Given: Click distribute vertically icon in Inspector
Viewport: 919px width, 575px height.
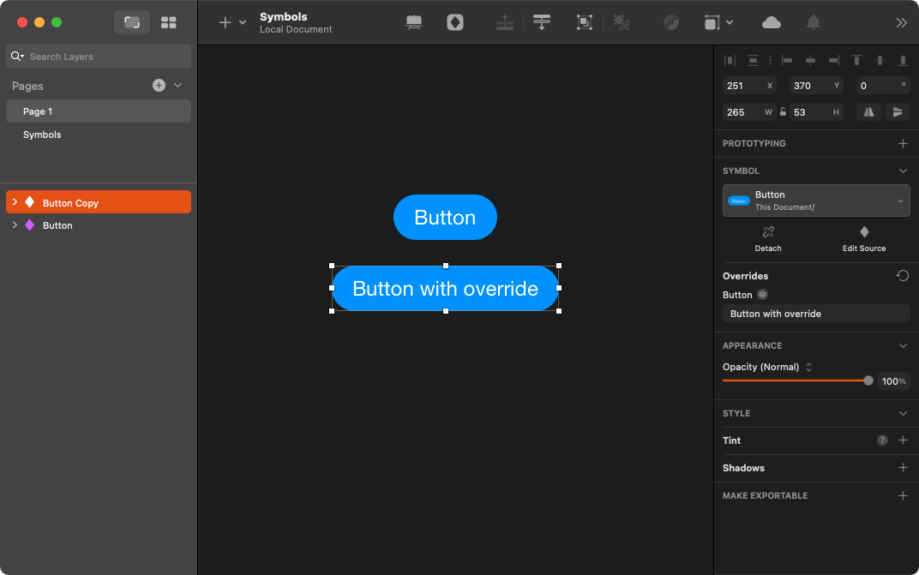Looking at the screenshot, I should coord(754,60).
